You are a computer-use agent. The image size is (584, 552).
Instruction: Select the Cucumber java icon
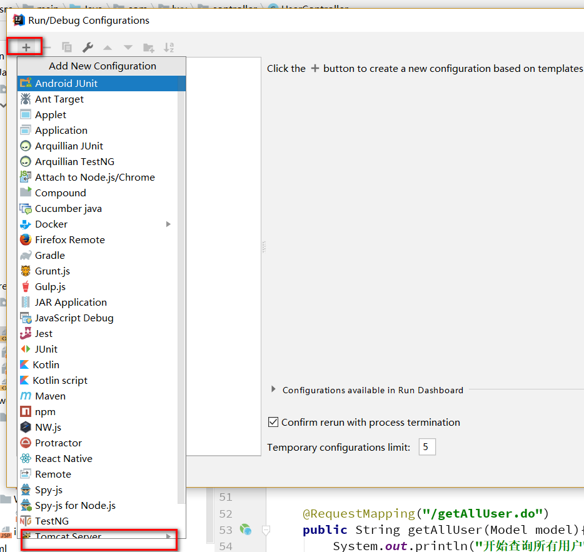26,209
